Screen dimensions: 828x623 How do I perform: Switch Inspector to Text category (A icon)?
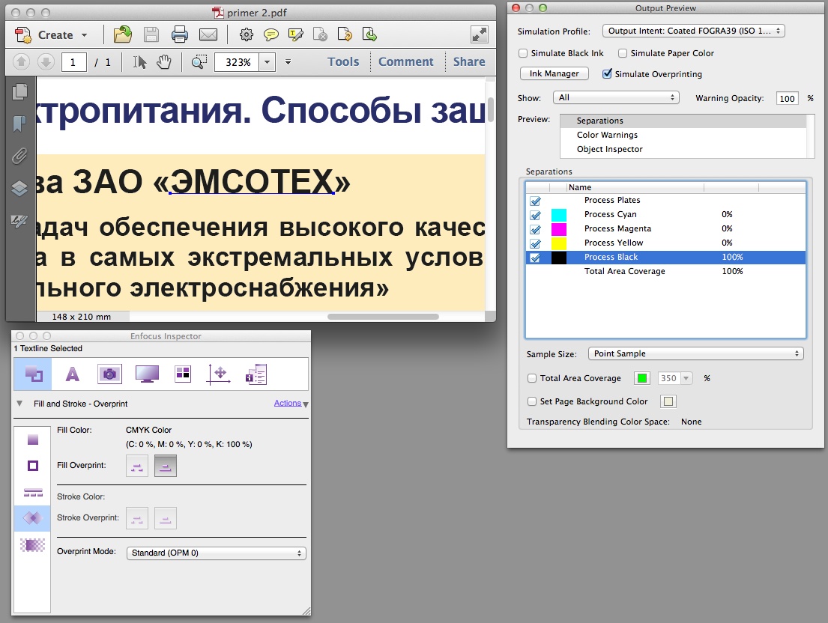point(73,374)
